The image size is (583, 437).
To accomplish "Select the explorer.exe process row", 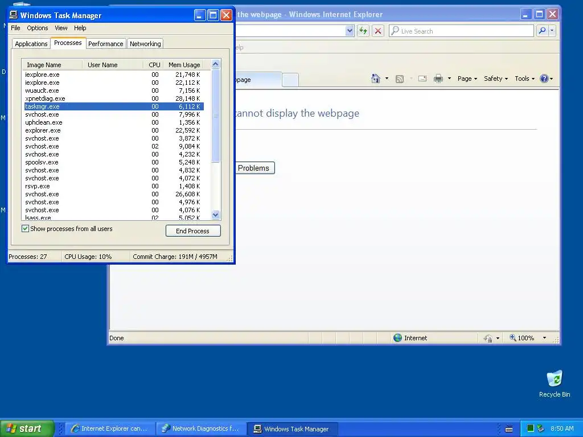I will 114,130.
